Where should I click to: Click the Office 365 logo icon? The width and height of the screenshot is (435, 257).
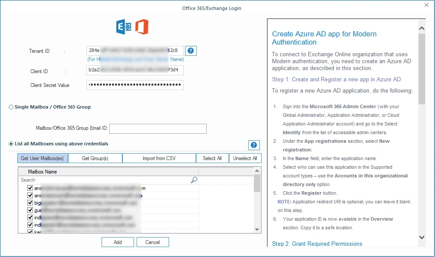click(x=142, y=27)
